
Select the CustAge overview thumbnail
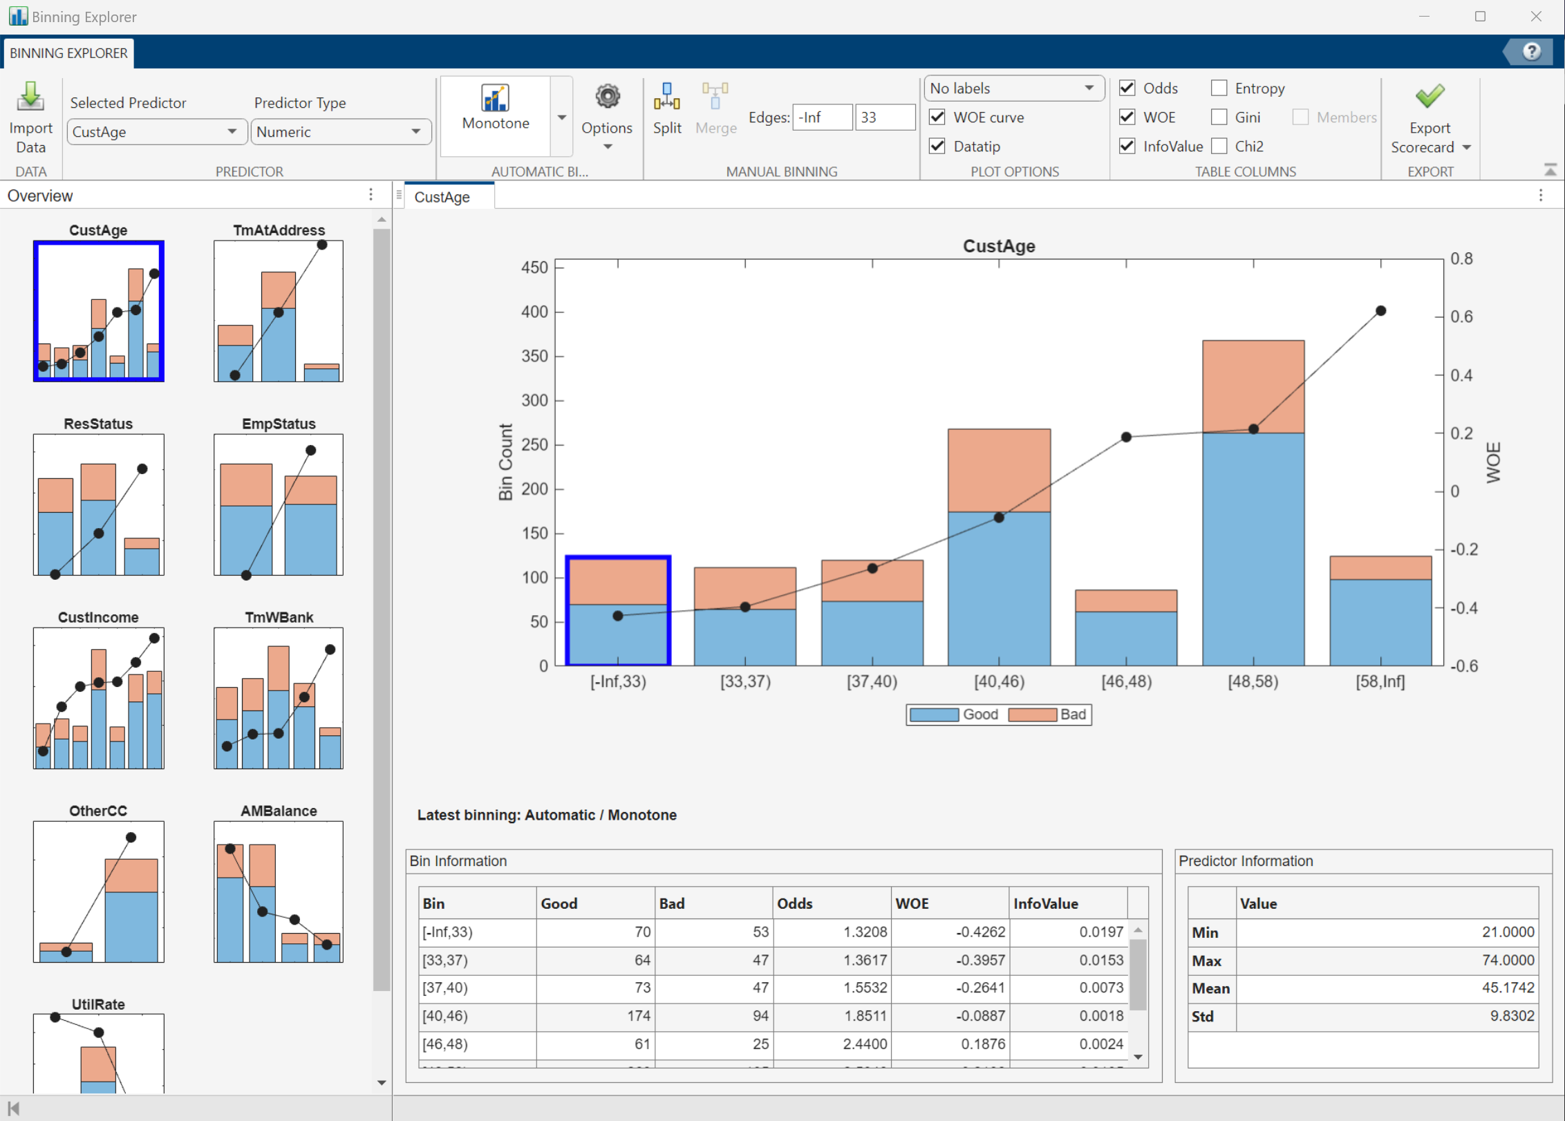pyautogui.click(x=98, y=311)
